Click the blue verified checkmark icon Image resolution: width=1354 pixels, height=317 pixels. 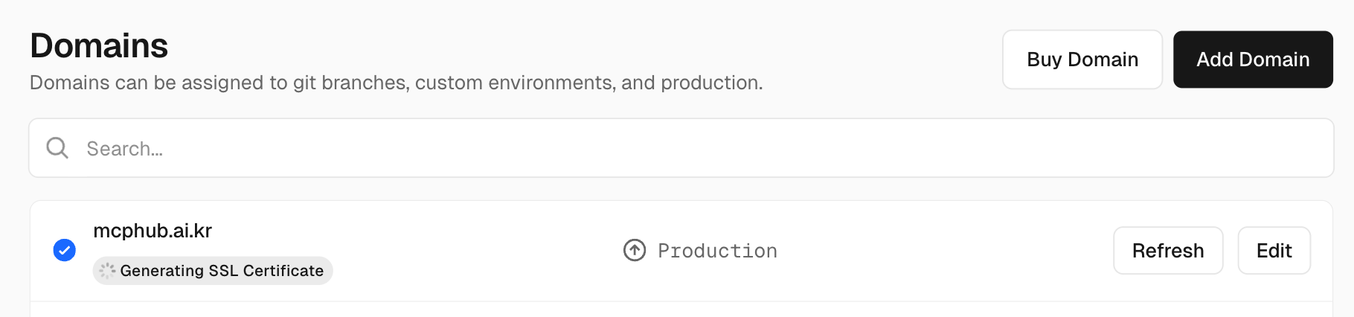65,250
